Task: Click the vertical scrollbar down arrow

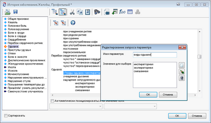Action: tap(200, 91)
